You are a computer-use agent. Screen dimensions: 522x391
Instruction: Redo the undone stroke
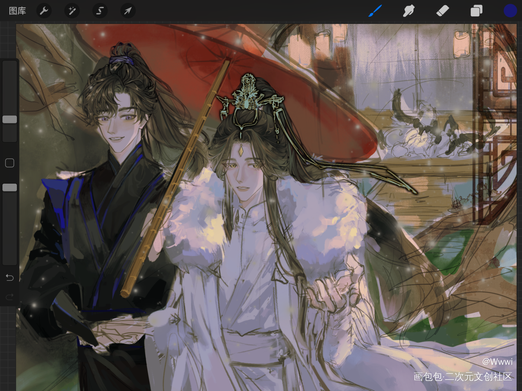click(x=10, y=298)
